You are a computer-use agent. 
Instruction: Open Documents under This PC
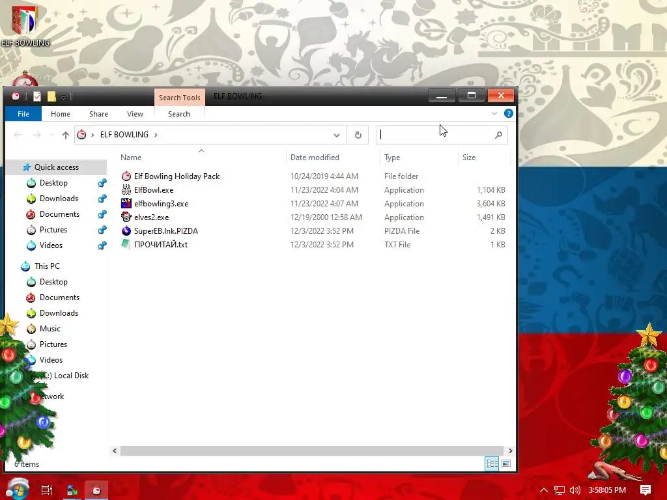(59, 298)
